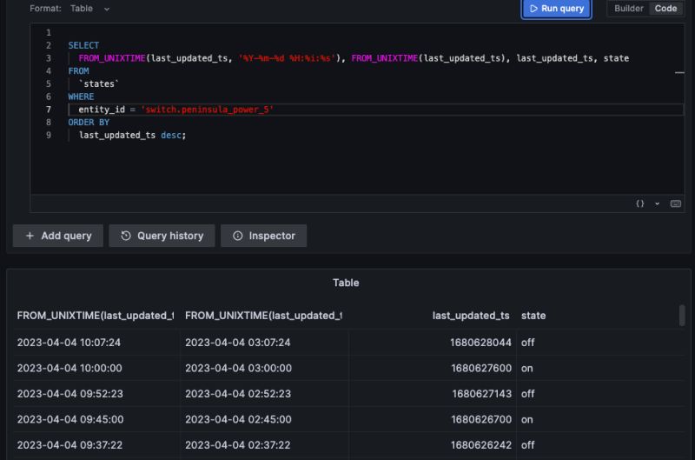Open the query Inspector
This screenshot has height=460, width=695.
point(264,236)
